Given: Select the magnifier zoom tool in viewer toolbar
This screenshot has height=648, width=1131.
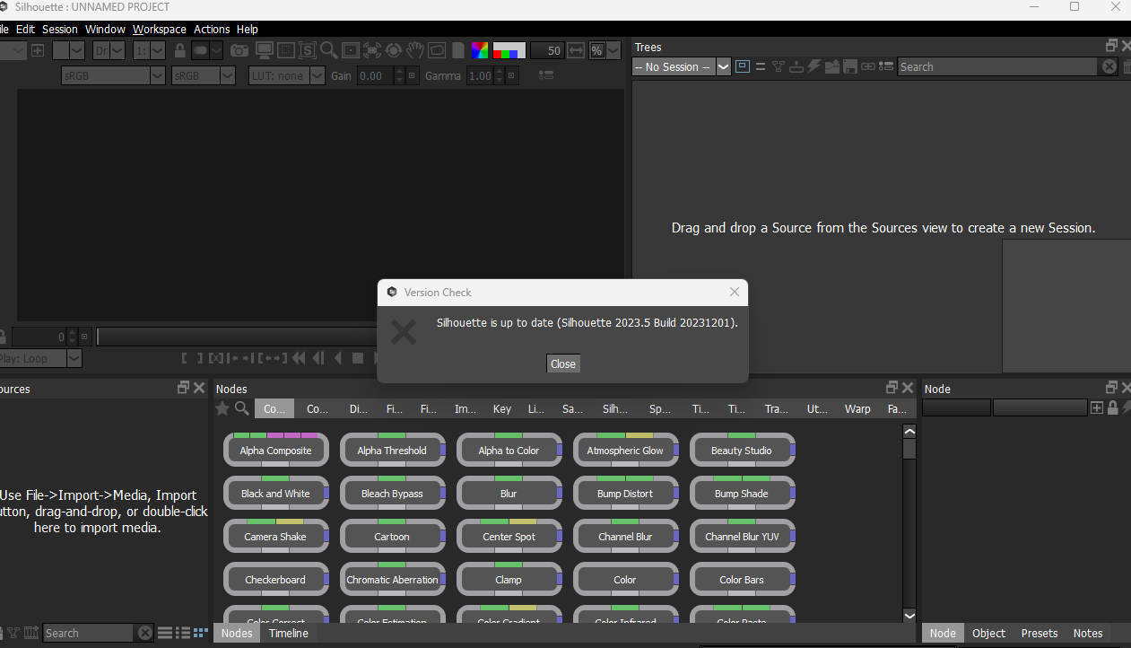Looking at the screenshot, I should (x=329, y=50).
